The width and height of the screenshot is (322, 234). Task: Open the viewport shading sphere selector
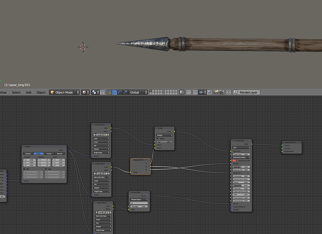85,92
